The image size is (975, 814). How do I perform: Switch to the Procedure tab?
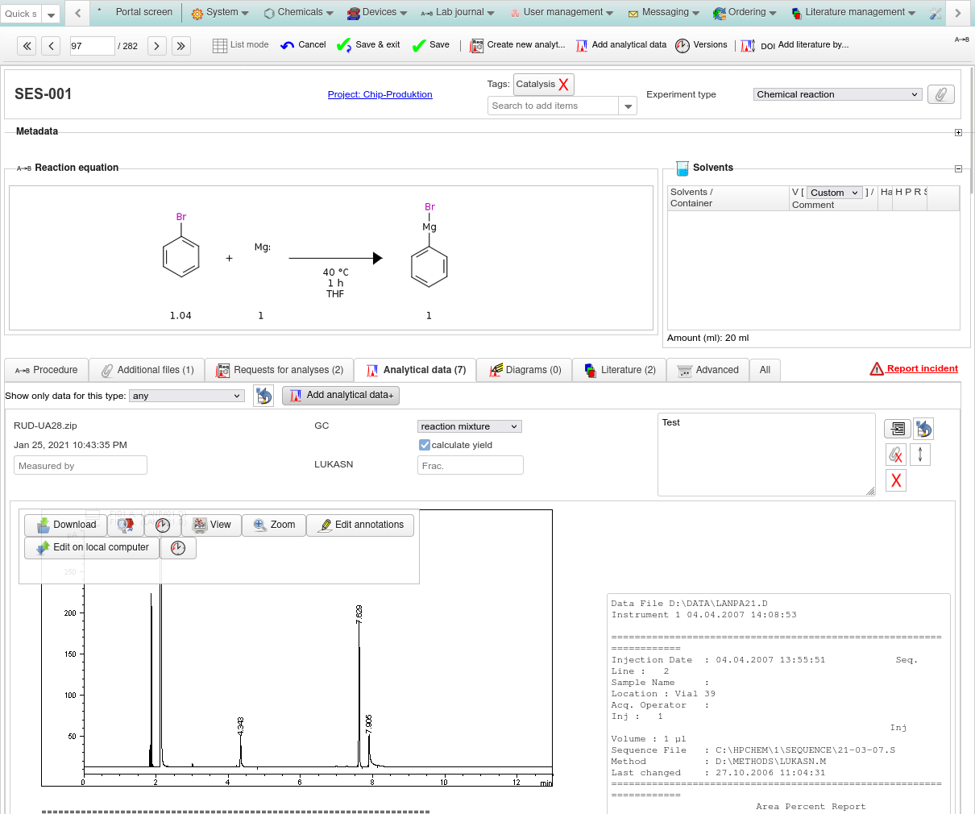point(47,370)
